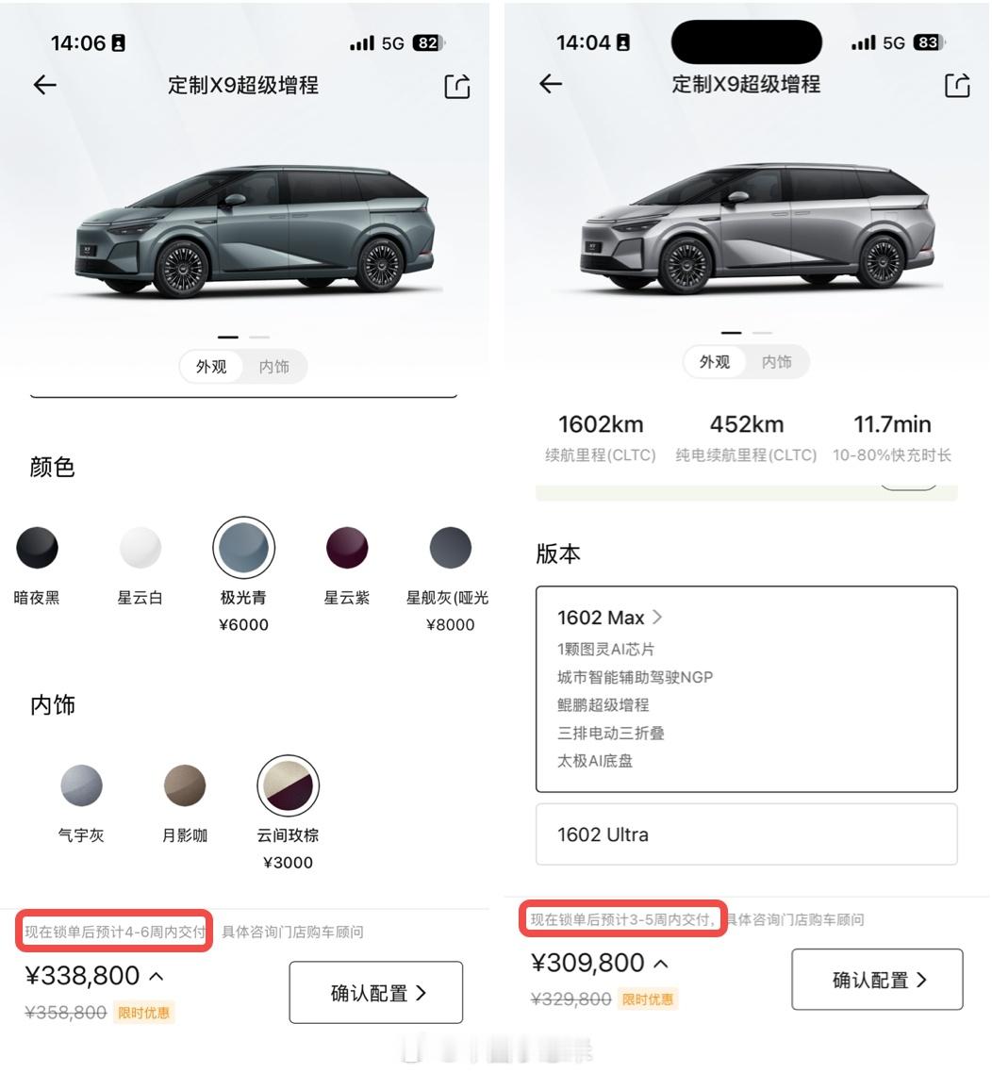Expand price details next to ¥309,800
The height and width of the screenshot is (1073, 992).
coord(661,965)
